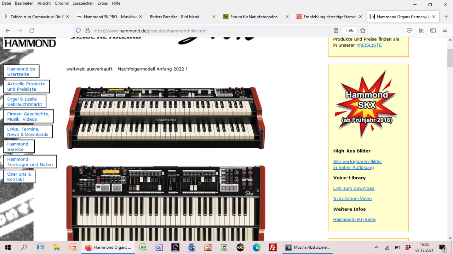Click the Hammond SKX starburst badge
The width and height of the screenshot is (453, 254).
pos(366,104)
